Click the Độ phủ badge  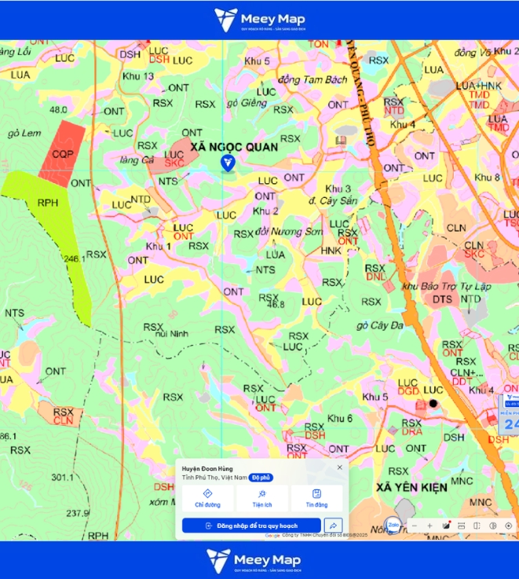click(x=261, y=478)
